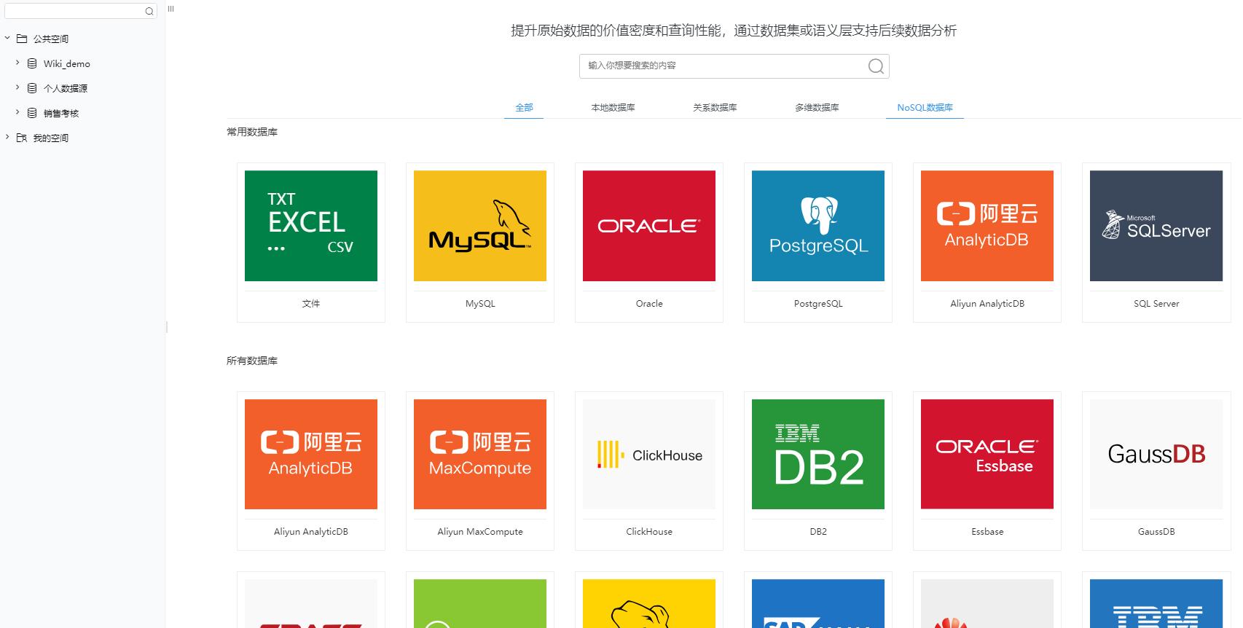The height and width of the screenshot is (628, 1243).
Task: Expand the 我的空间 tree node
Action: coord(7,137)
